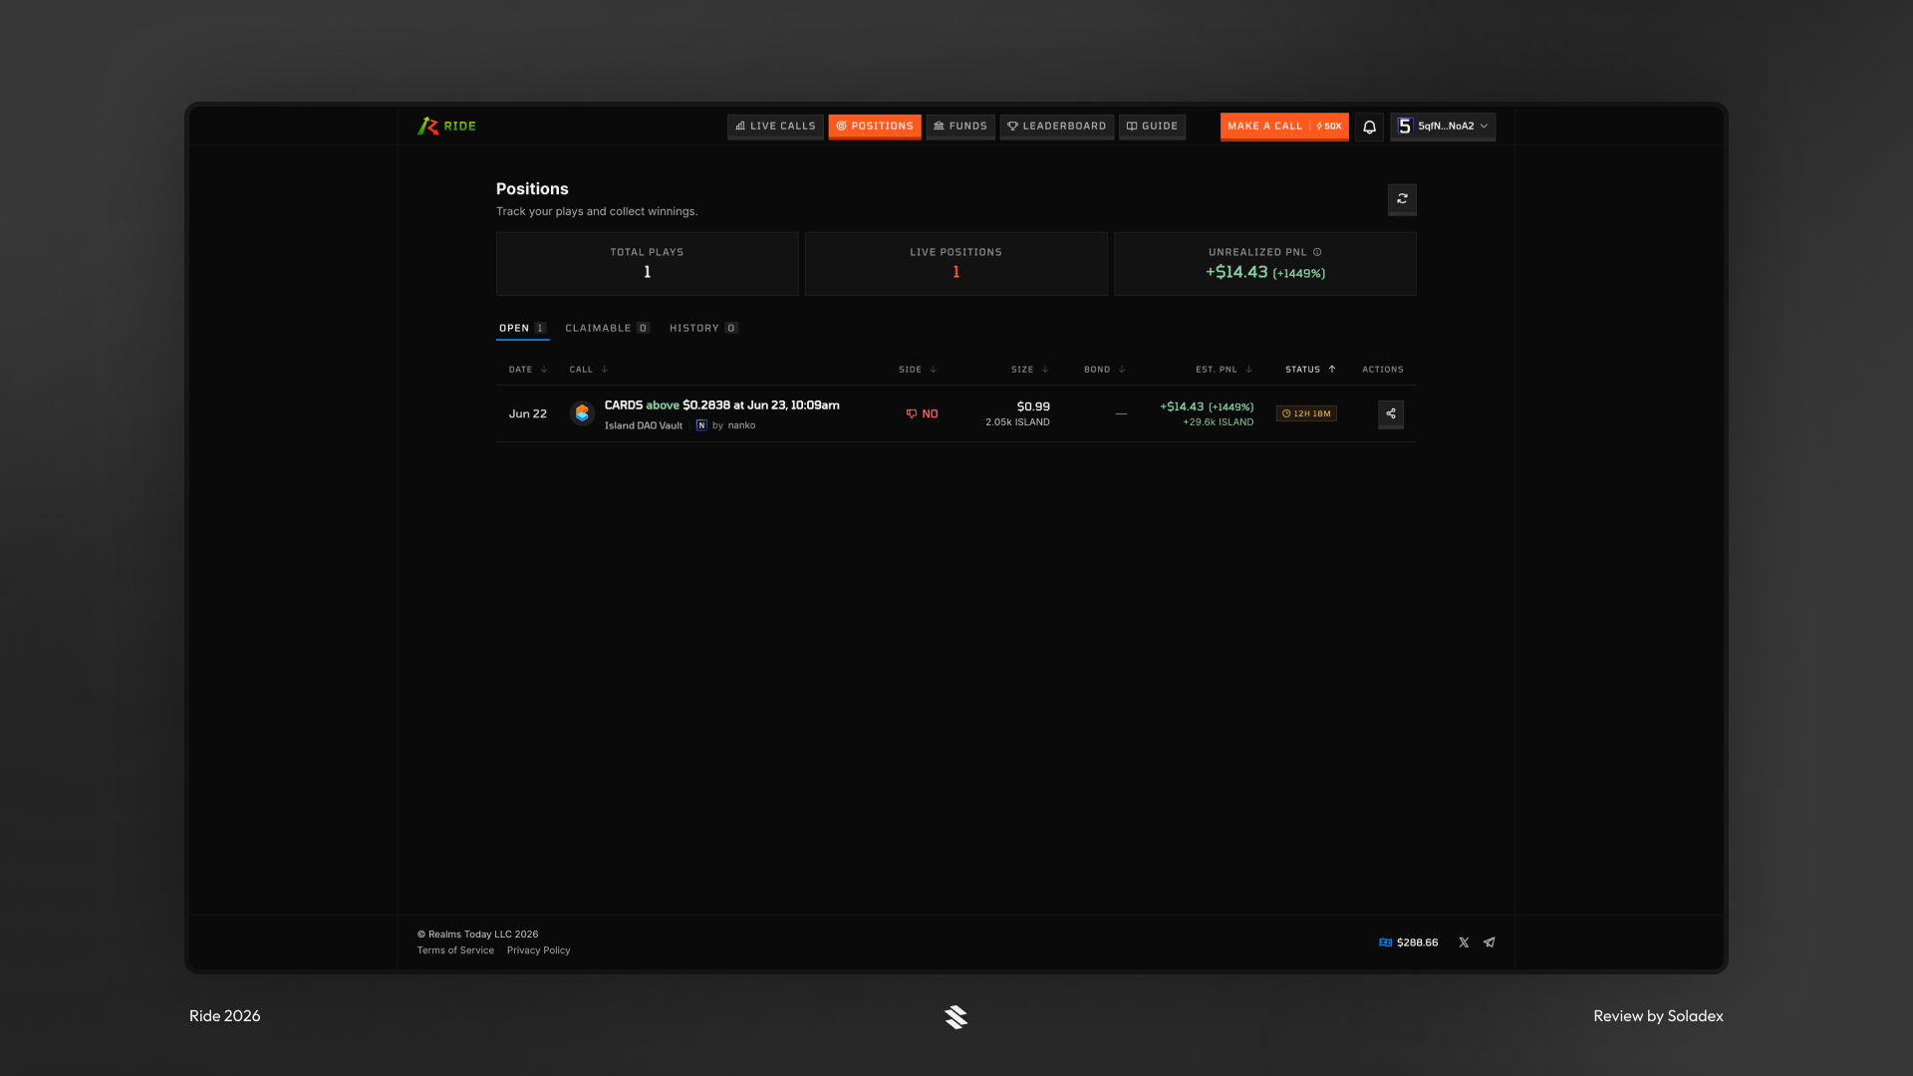Click the +29.6k ISLAND value
1913x1076 pixels.
pyautogui.click(x=1218, y=422)
